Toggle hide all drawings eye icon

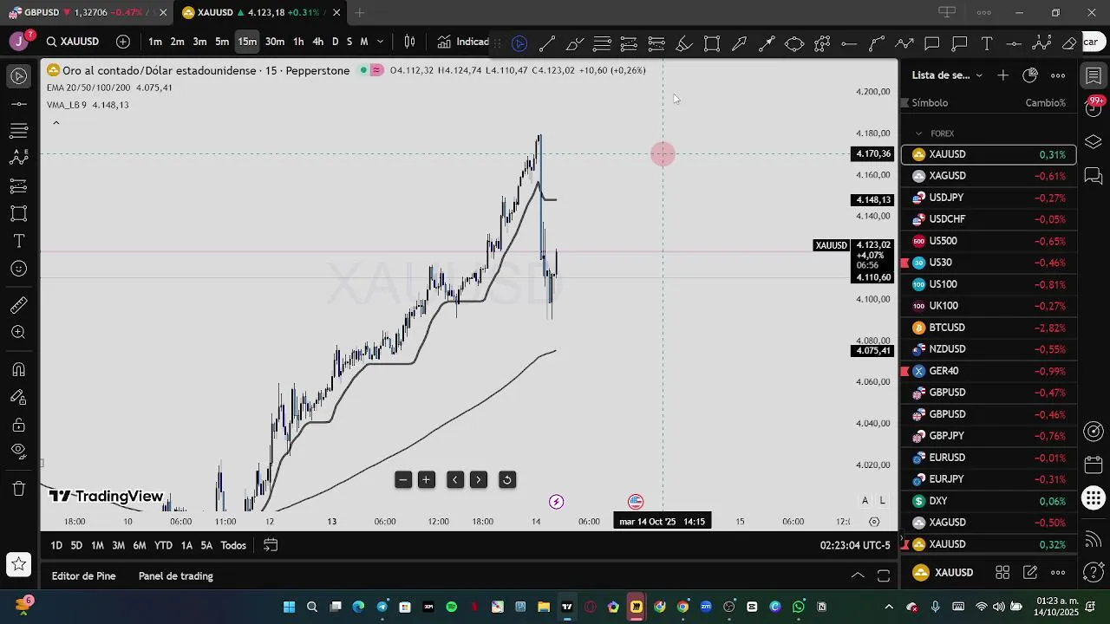[18, 451]
